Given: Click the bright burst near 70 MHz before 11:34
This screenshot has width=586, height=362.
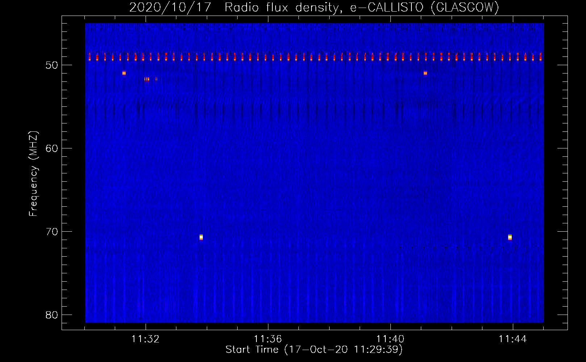Looking at the screenshot, I should point(201,237).
